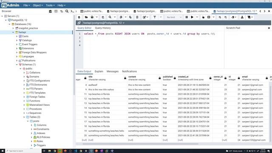The height and width of the screenshot is (153, 272).
Task: Switch to the Messages tab
Action: 113,71
